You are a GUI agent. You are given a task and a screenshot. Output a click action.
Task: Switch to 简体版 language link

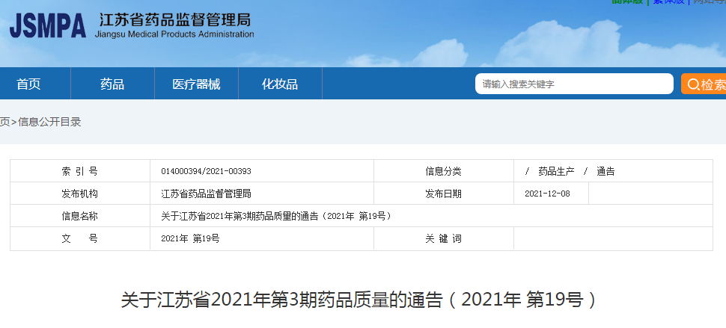click(627, 1)
